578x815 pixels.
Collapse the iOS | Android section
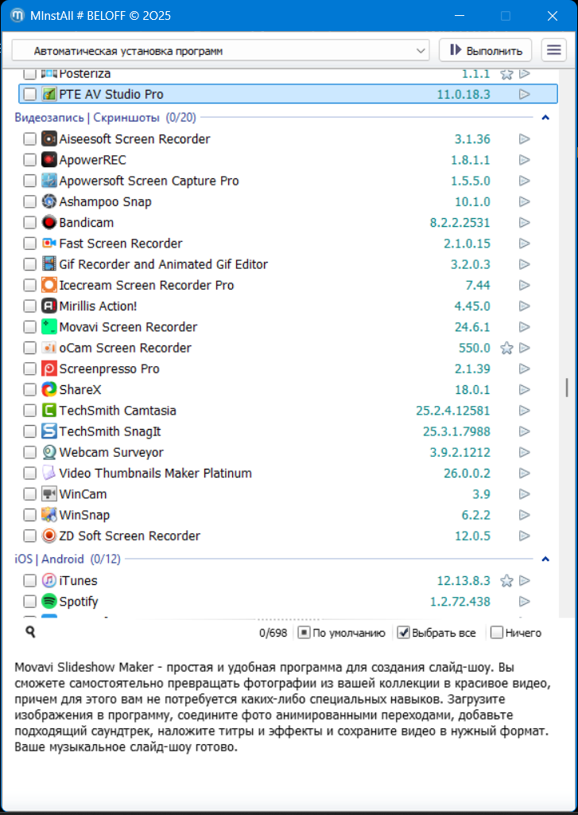[545, 559]
